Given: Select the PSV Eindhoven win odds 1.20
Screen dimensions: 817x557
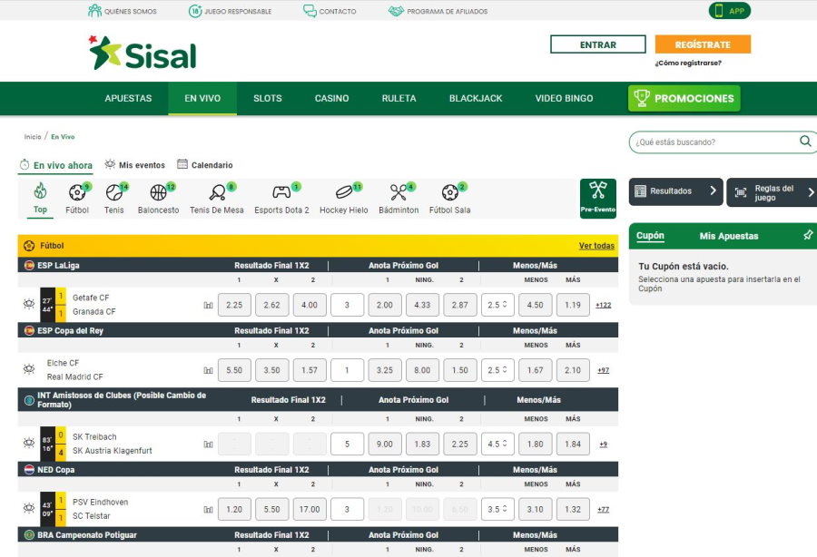Looking at the screenshot, I should pyautogui.click(x=234, y=509).
